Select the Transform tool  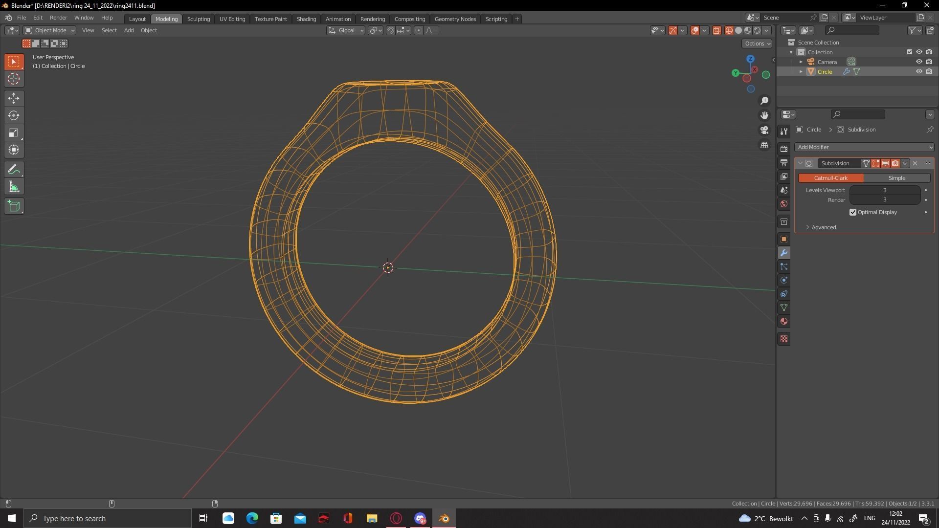coord(14,150)
